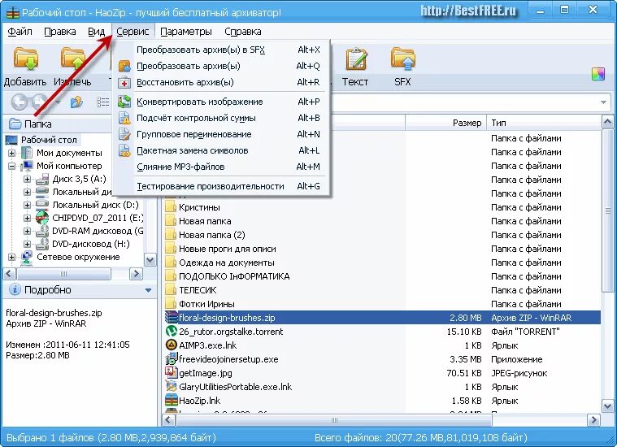The height and width of the screenshot is (447, 617).
Task: Open the Вид menu
Action: coord(96,32)
